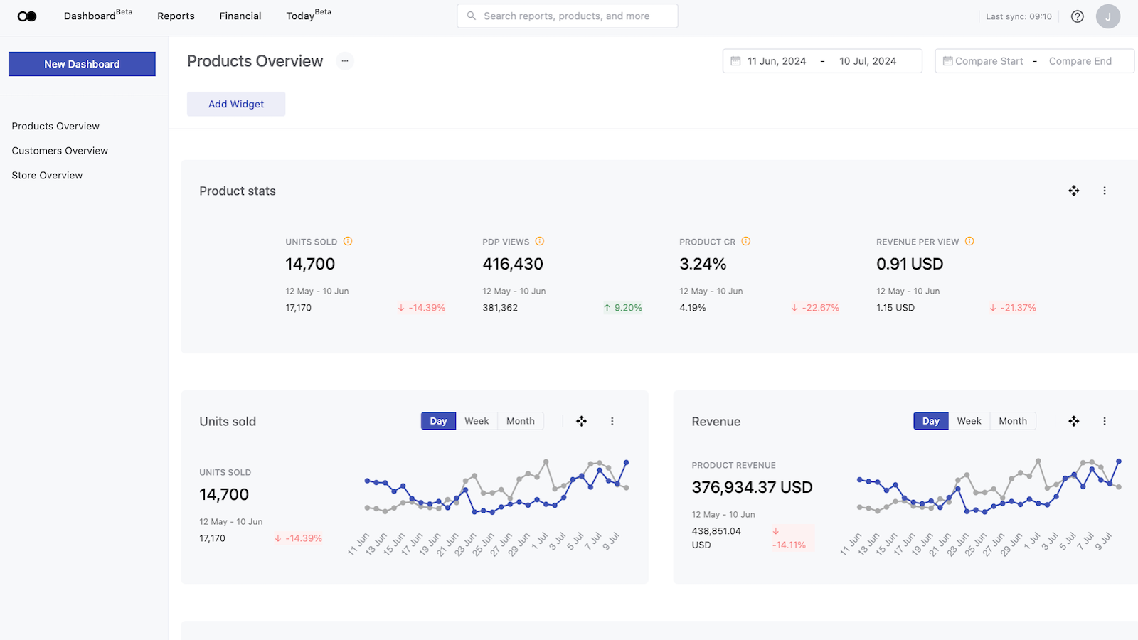The image size is (1138, 640).
Task: Click the New Dashboard button
Action: [82, 64]
